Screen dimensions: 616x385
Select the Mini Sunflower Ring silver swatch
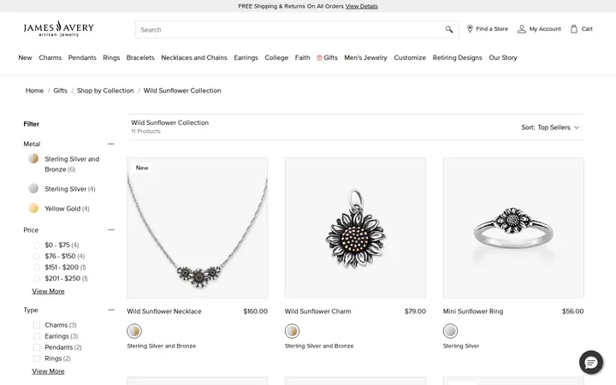(450, 331)
